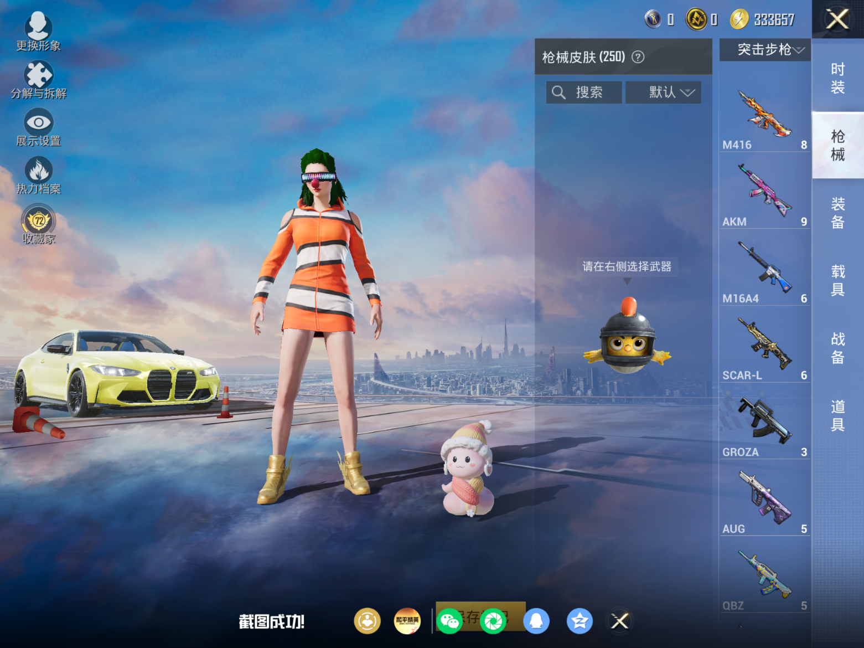The image size is (864, 648).
Task: Share screenshot to QQ penguin icon
Action: pos(536,621)
